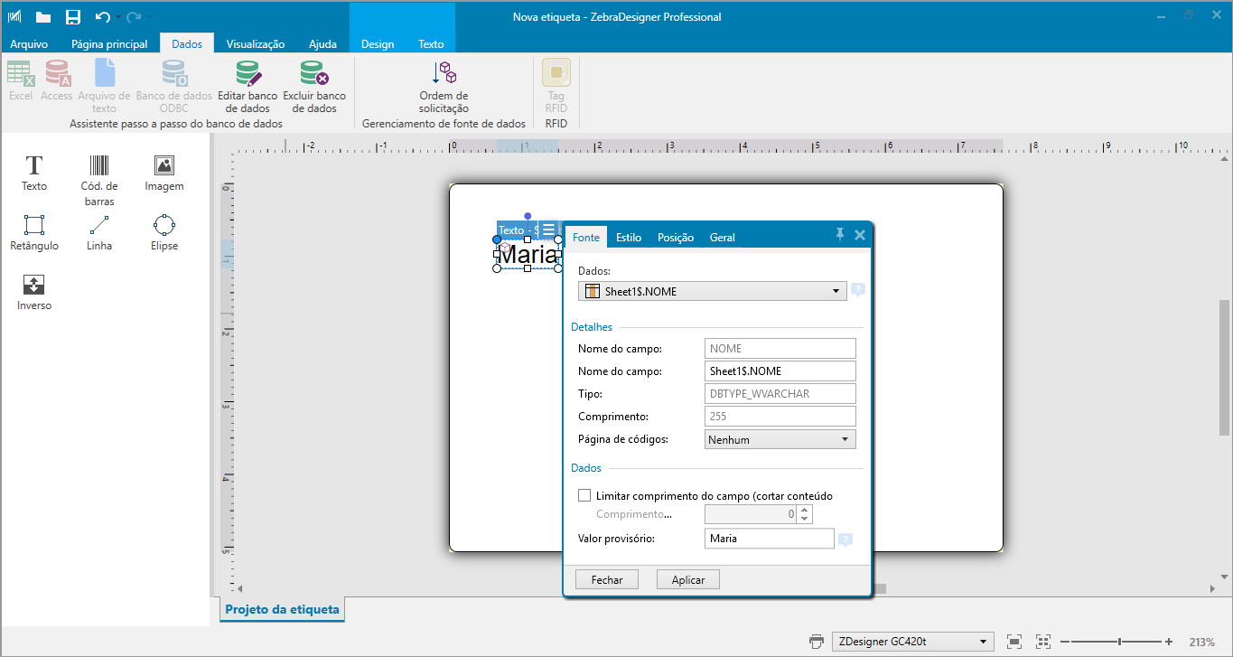
Task: Enable Limitar comprimento do campo
Action: click(x=584, y=495)
